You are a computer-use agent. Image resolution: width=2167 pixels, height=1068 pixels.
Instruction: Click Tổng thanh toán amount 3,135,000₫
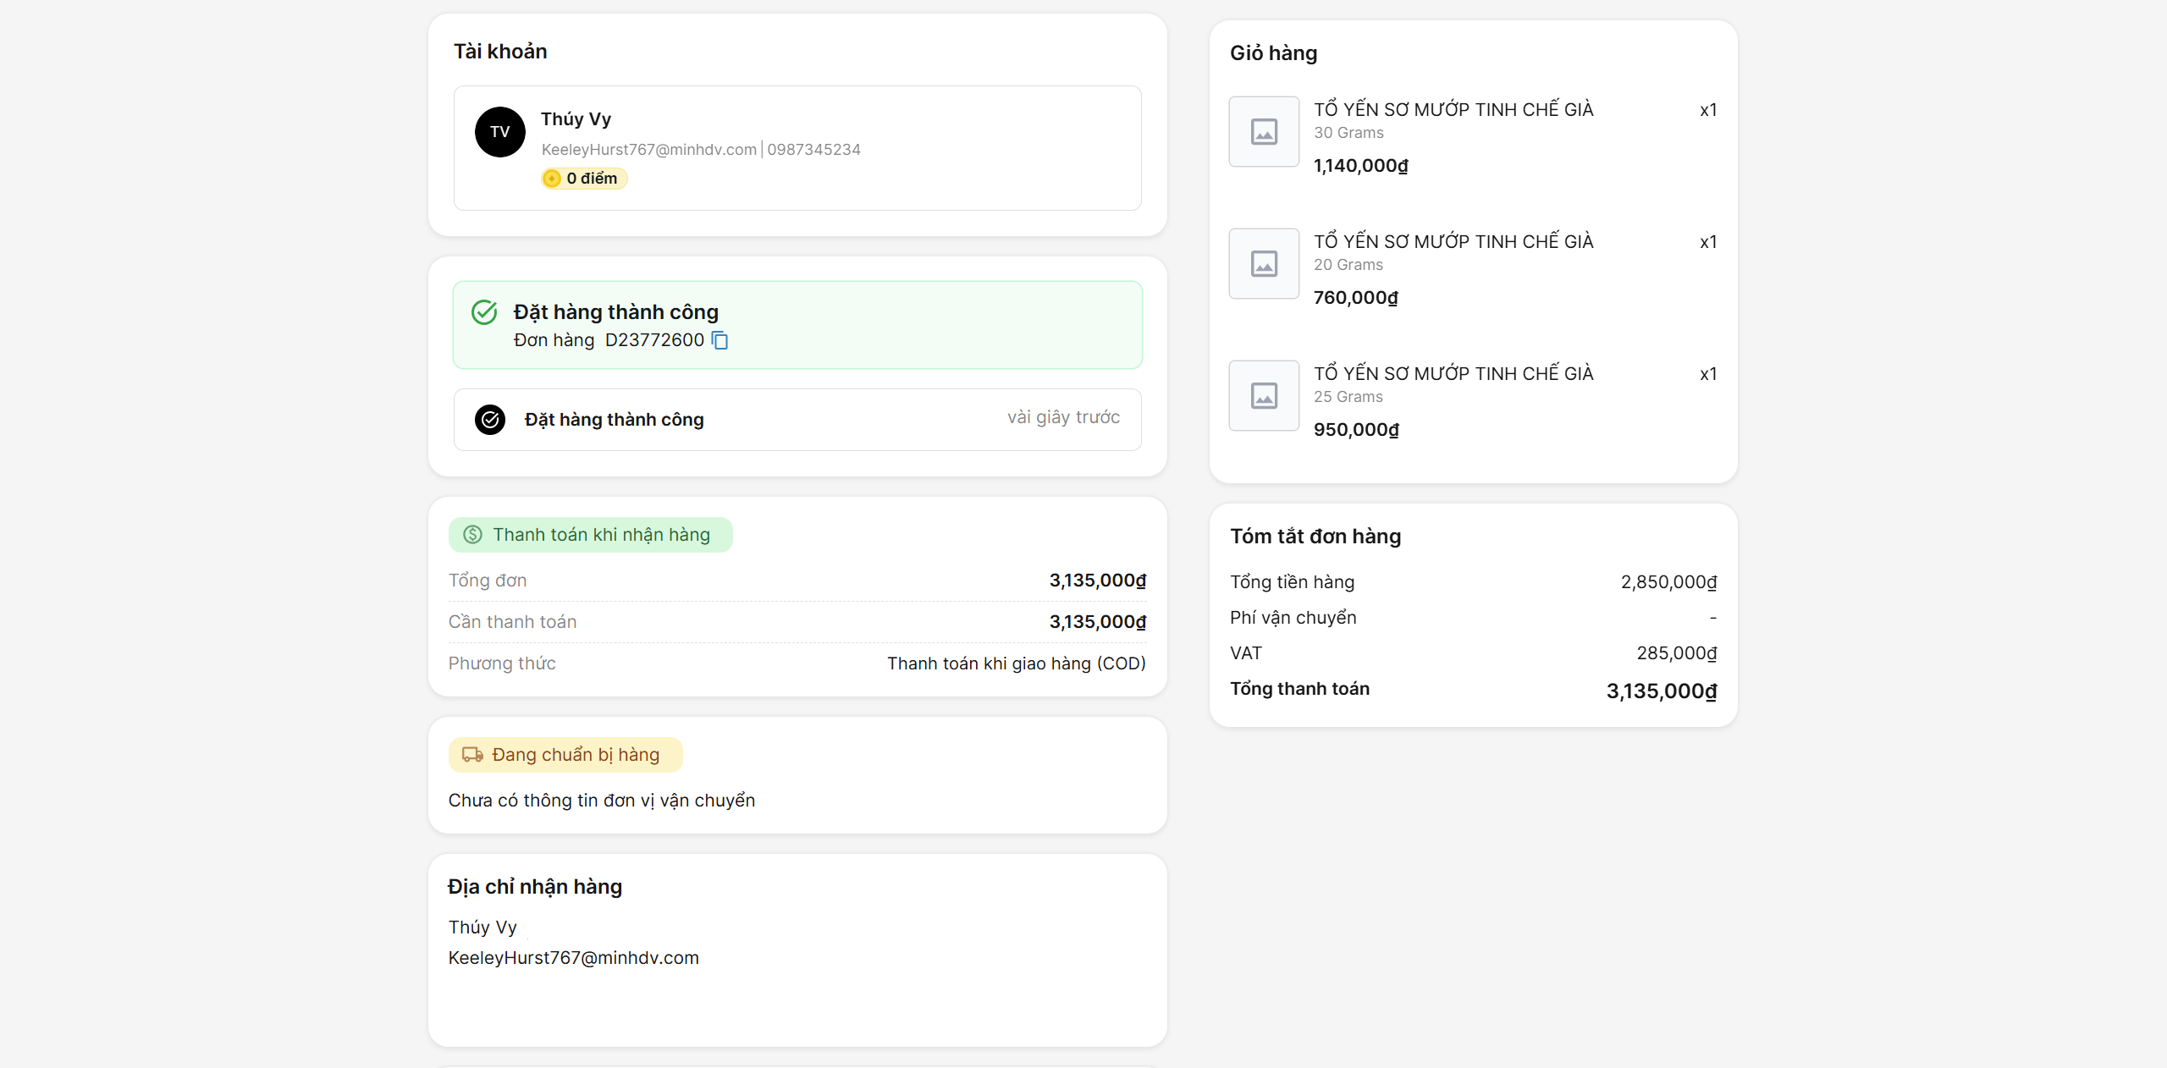[1661, 691]
